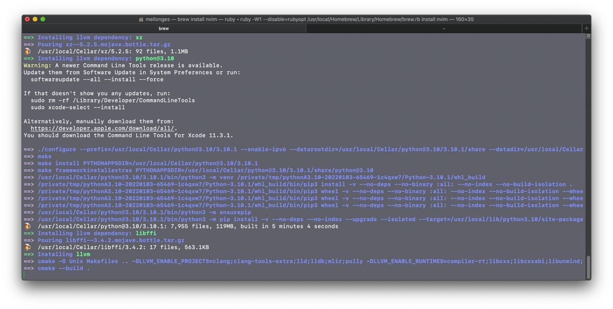Click 'Installing llvm dependency: libffi' line
The height and width of the screenshot is (309, 613).
pos(97,233)
